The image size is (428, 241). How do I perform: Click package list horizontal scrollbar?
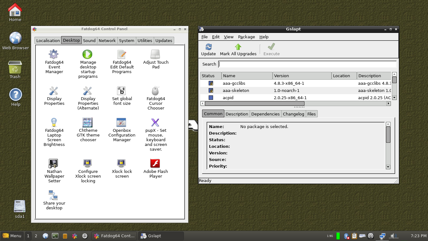click(x=295, y=104)
